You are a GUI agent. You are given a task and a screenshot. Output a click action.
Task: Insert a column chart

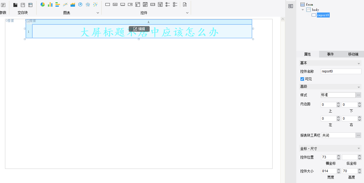point(50,4)
